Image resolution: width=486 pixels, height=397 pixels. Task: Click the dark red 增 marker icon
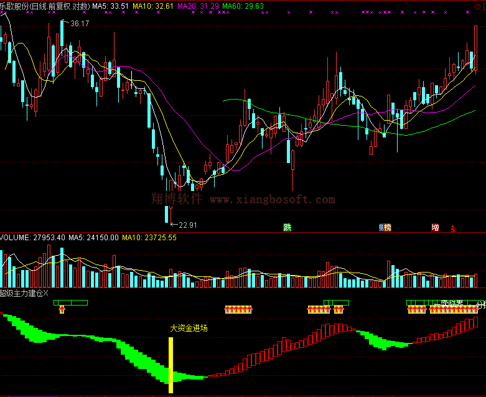435,228
